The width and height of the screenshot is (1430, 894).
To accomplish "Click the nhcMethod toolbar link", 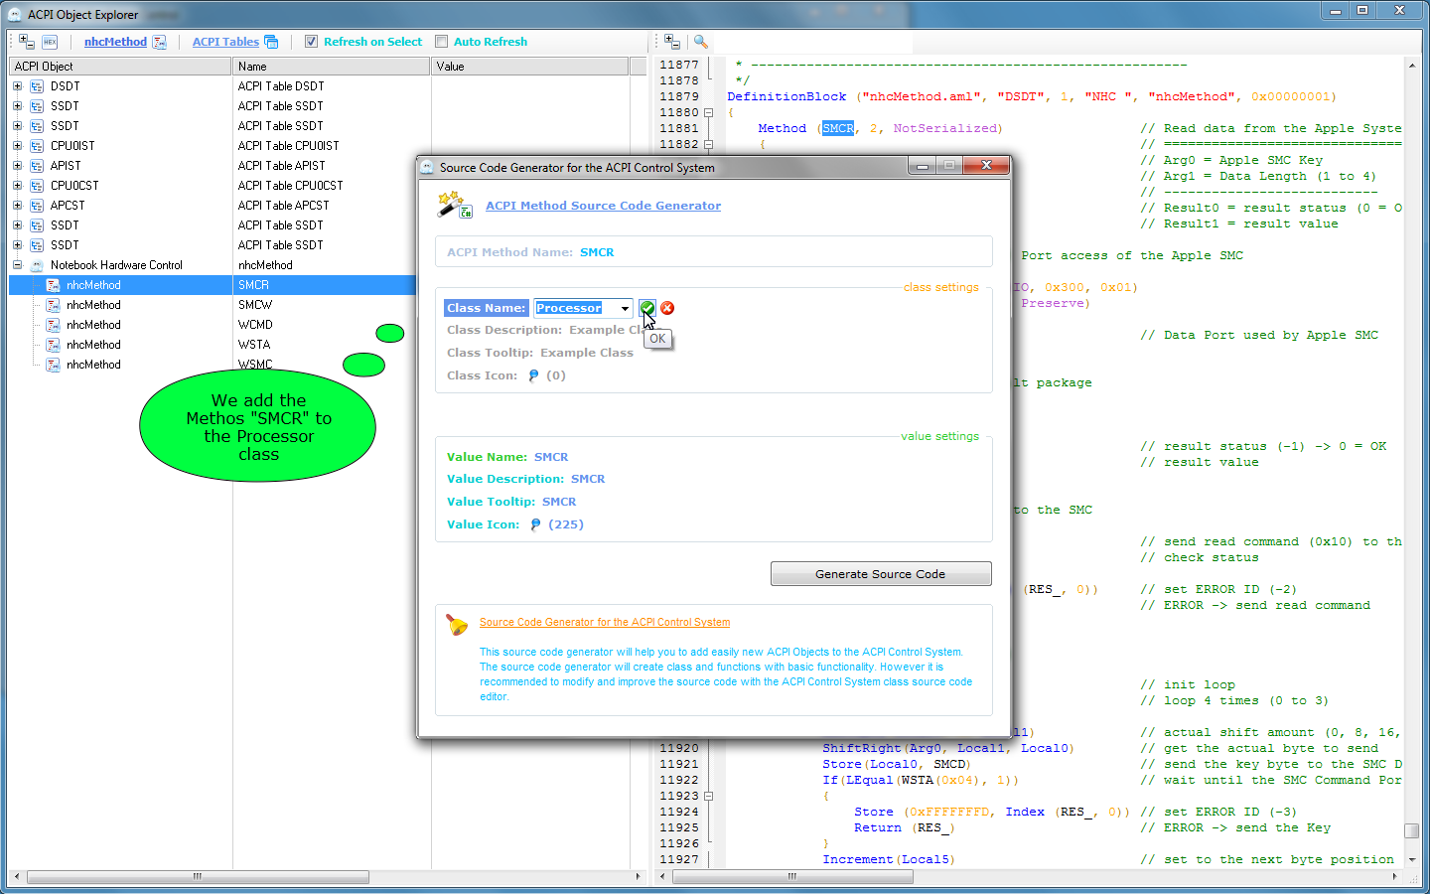I will pos(115,42).
